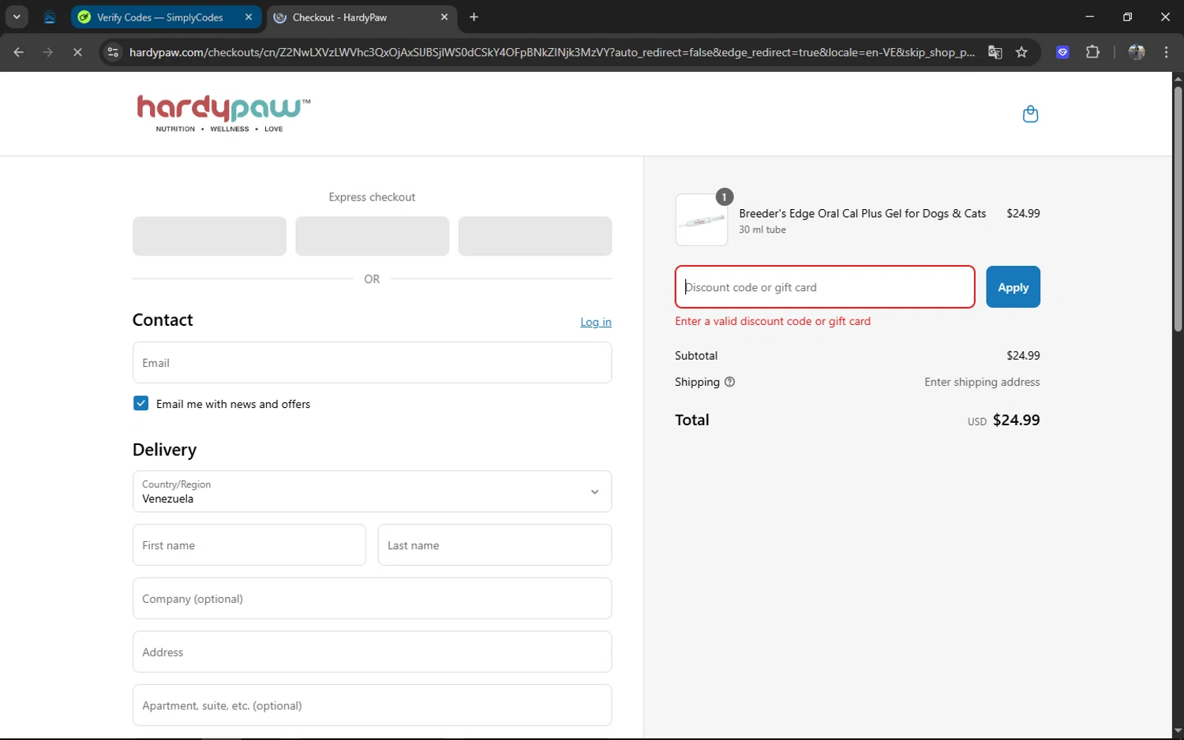Click the Breeder's Edge product thumbnail
Screen dimensions: 1184x740
point(702,220)
